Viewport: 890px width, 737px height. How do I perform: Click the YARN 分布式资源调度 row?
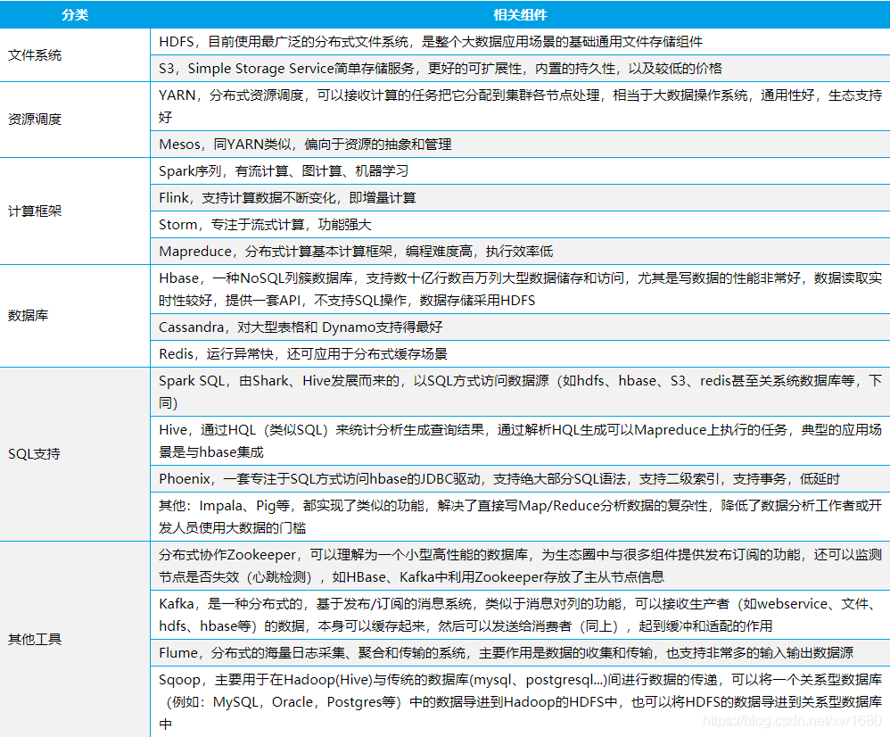click(520, 106)
